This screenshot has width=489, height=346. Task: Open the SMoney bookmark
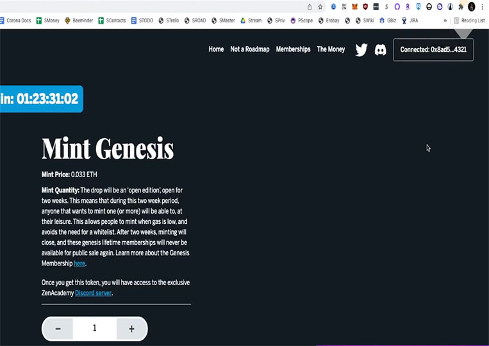(x=47, y=20)
